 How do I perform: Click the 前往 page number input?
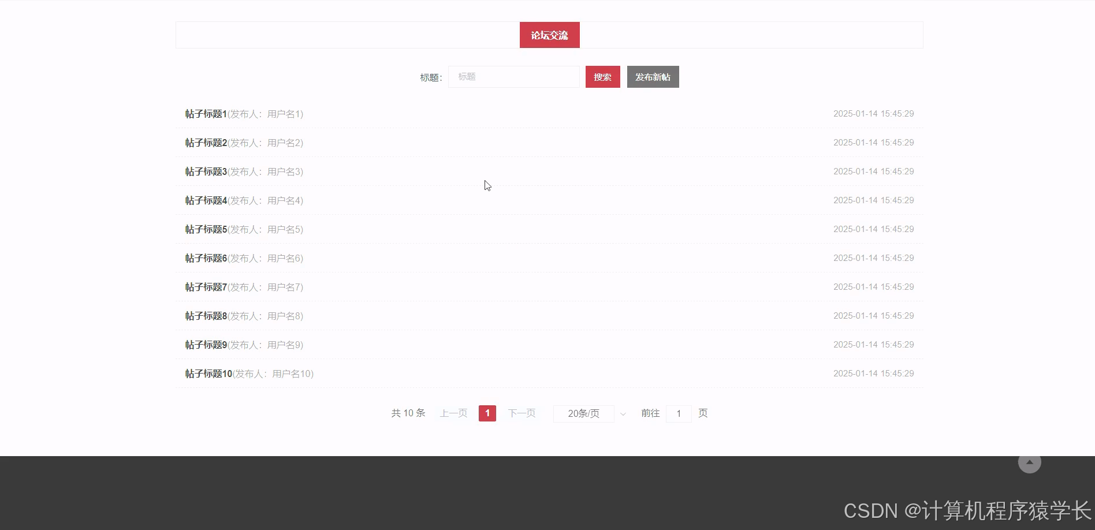(x=679, y=413)
